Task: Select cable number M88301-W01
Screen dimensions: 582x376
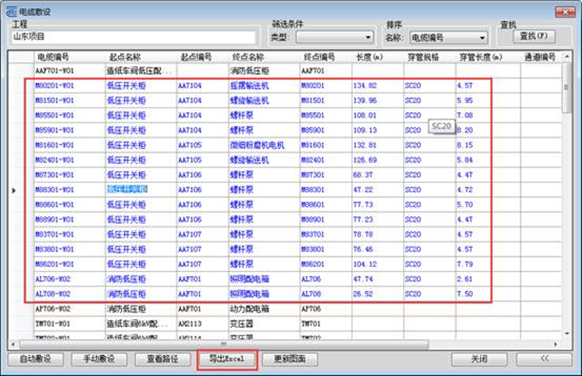Action: point(55,190)
